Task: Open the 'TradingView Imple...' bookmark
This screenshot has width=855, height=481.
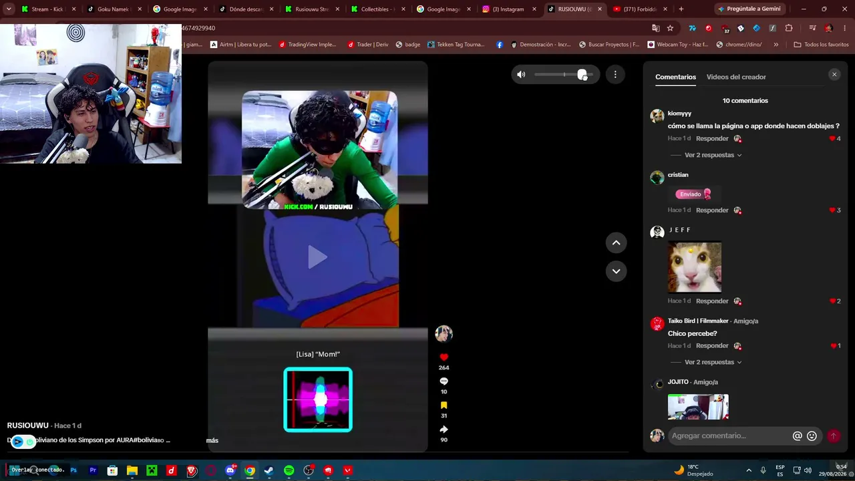Action: (x=307, y=44)
